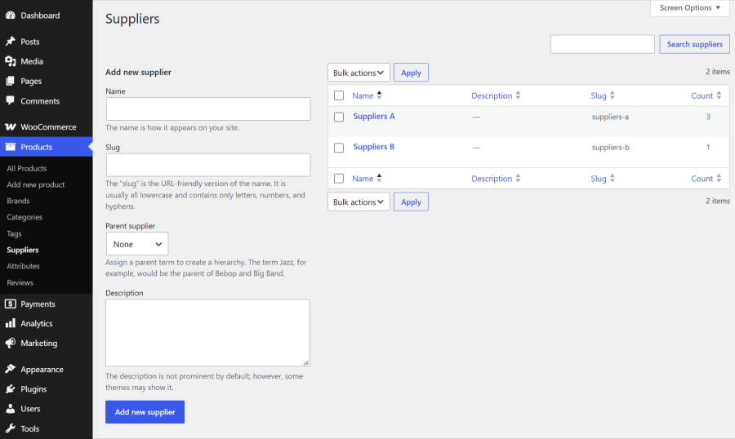Click the Posts pushpin icon

pos(11,42)
